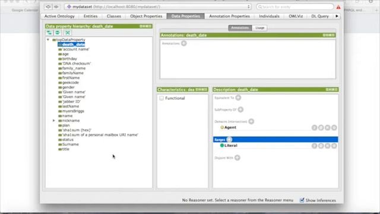Viewport: 380px width, 214px height.
Task: Toggle the Functional characteristic checkbox
Action: click(161, 98)
